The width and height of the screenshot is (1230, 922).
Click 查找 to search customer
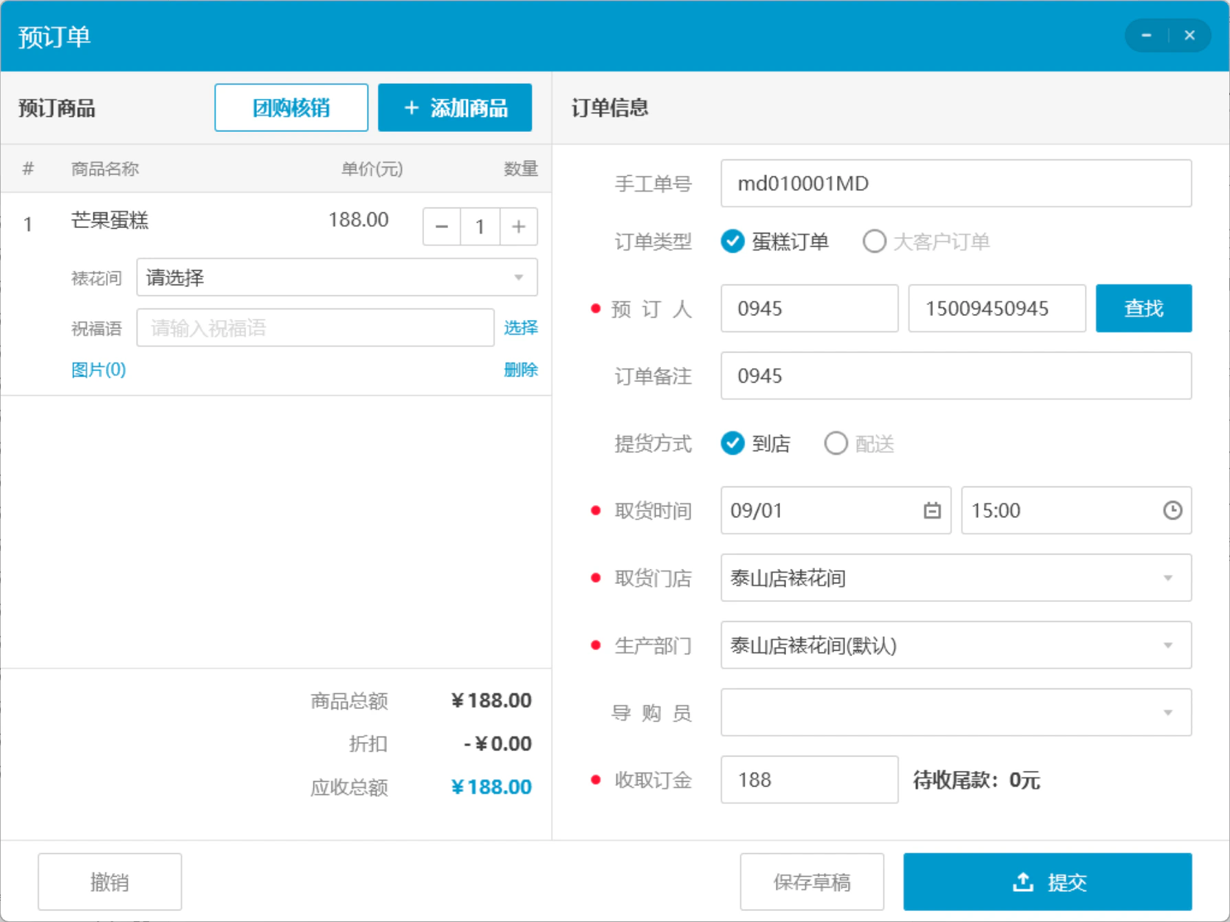1143,308
